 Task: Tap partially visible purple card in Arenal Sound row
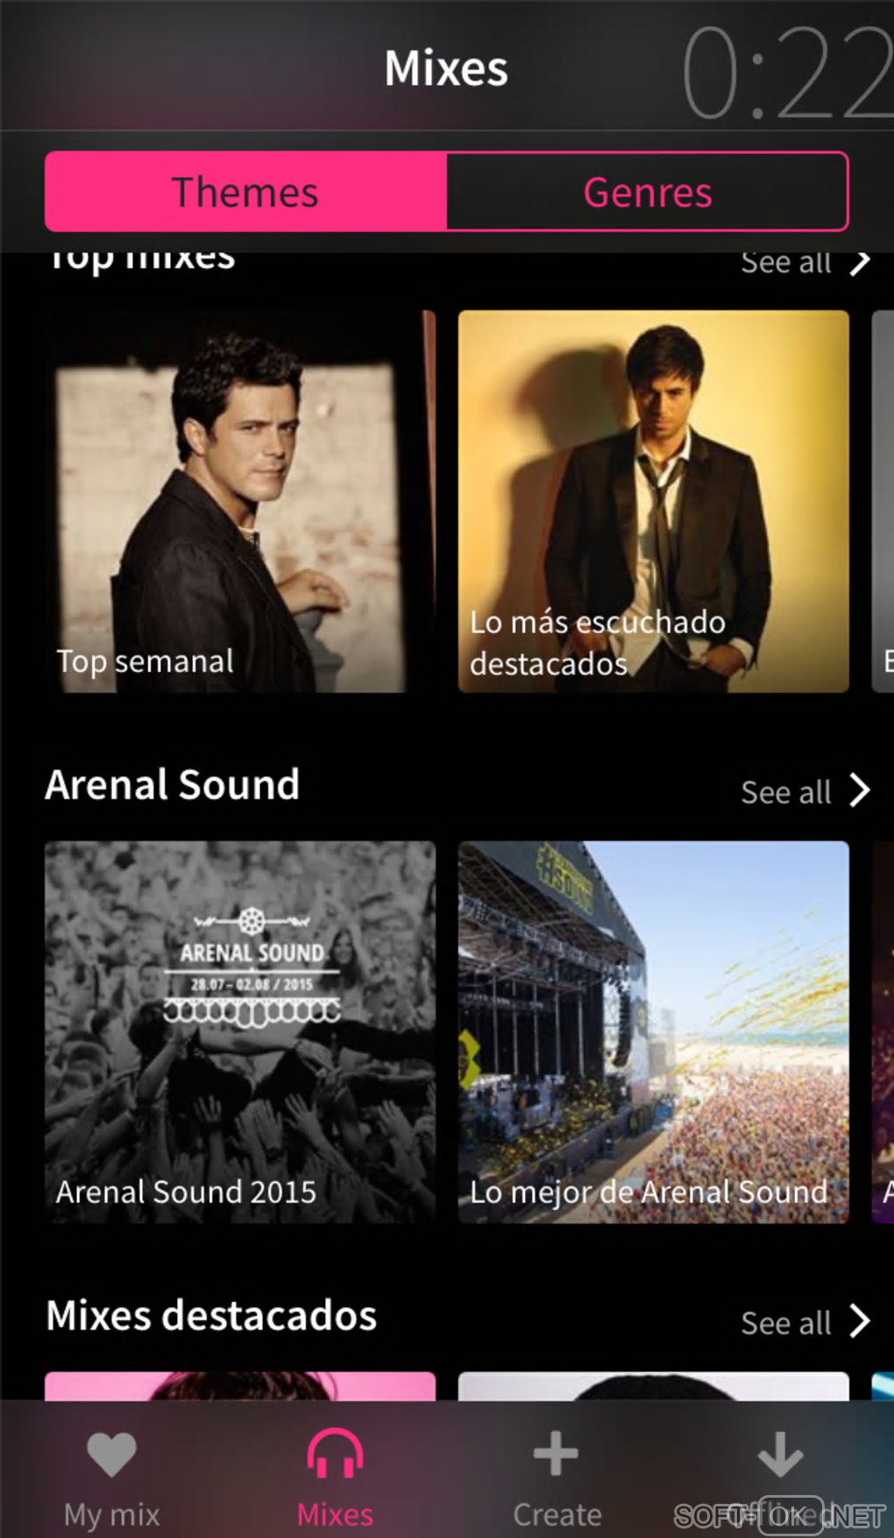883,1031
